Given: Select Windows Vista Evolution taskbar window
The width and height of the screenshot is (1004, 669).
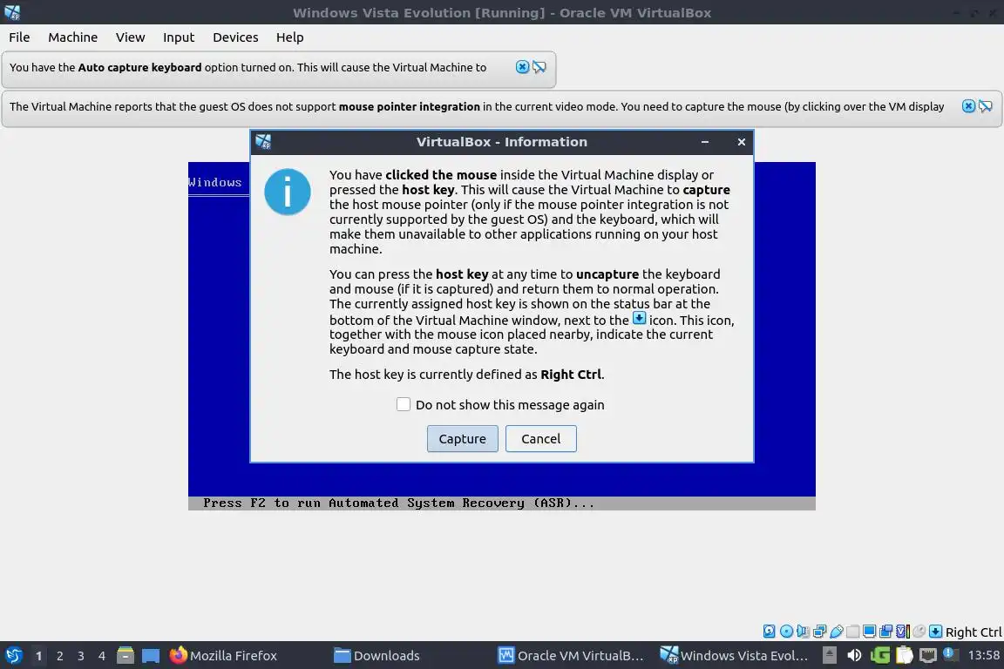Looking at the screenshot, I should [x=735, y=655].
